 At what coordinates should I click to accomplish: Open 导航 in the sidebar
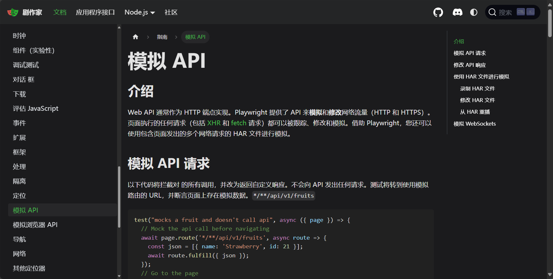click(x=63, y=239)
